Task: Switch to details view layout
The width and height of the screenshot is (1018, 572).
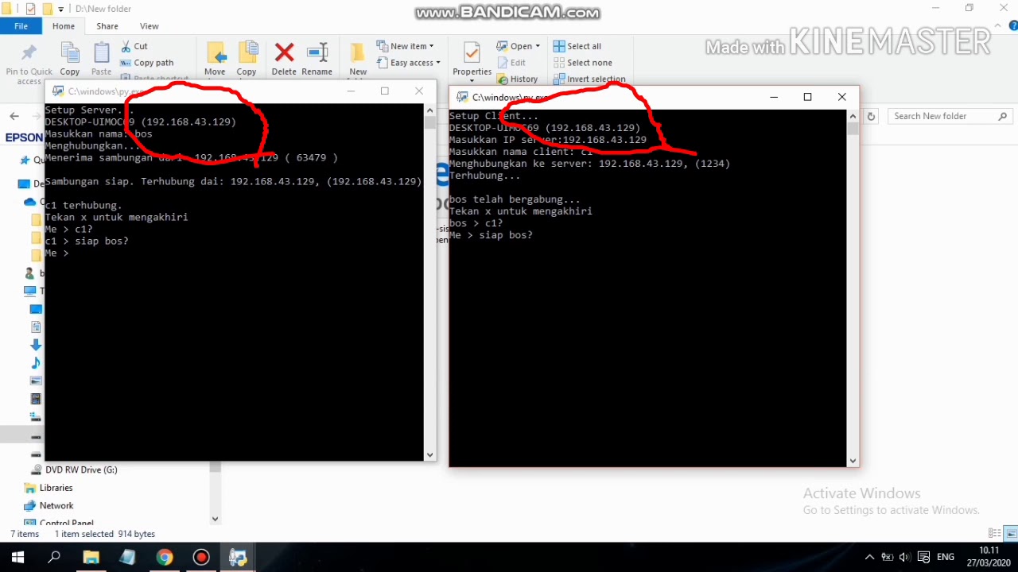Action: pos(995,533)
